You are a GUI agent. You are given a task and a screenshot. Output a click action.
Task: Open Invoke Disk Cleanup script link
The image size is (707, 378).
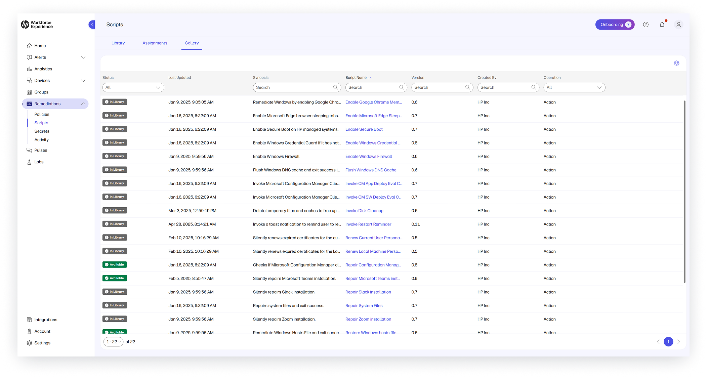coord(364,211)
